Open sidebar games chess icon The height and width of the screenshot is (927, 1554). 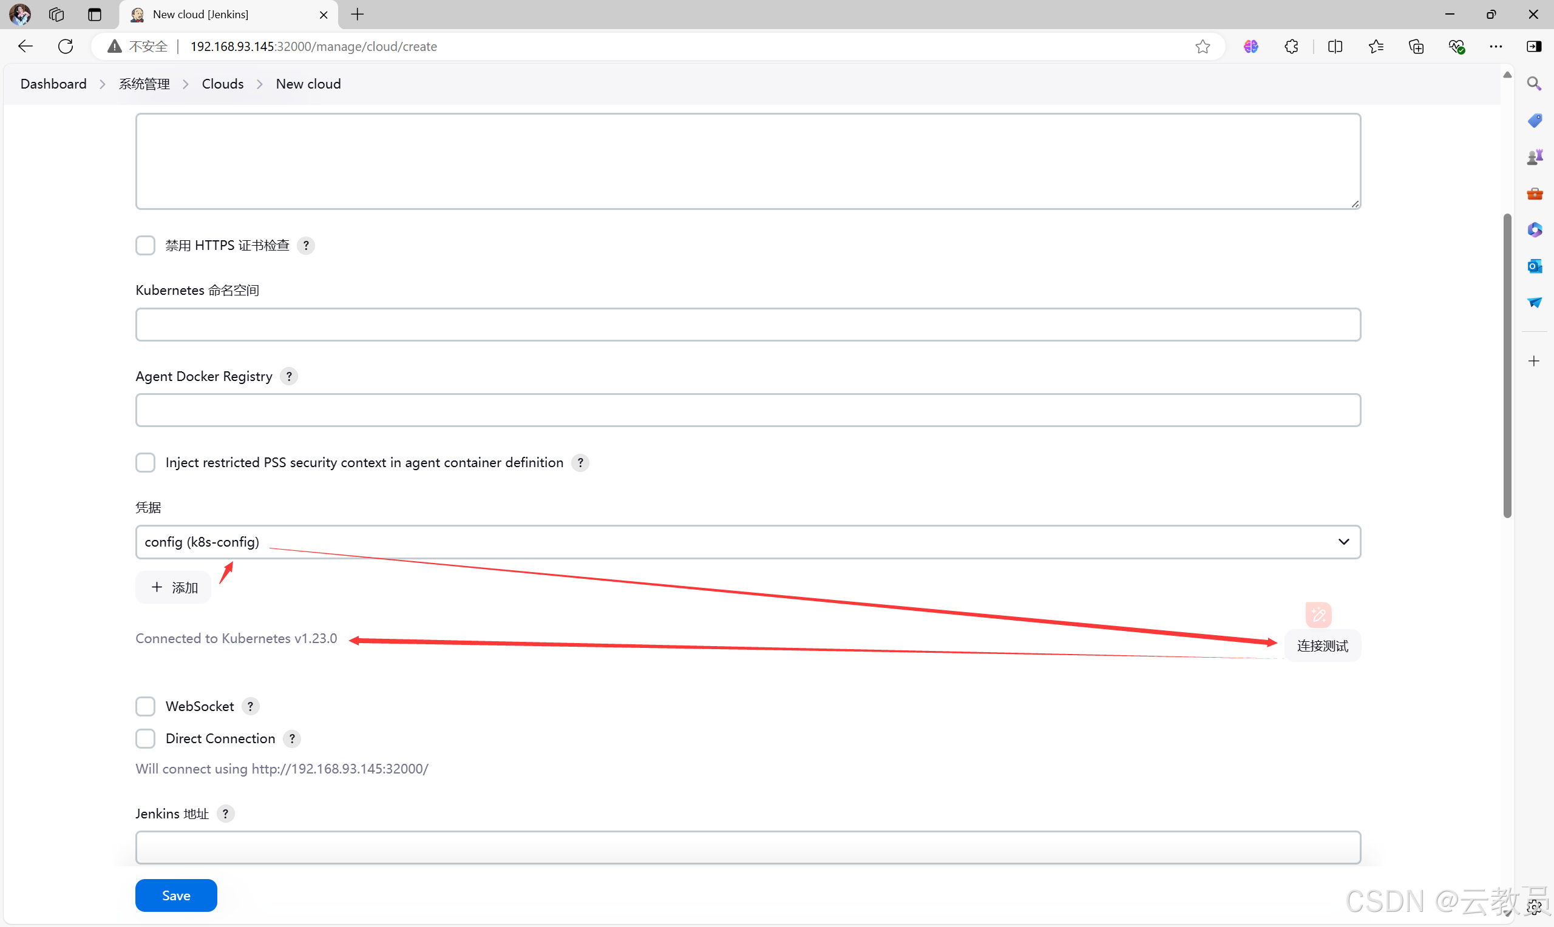click(x=1534, y=157)
